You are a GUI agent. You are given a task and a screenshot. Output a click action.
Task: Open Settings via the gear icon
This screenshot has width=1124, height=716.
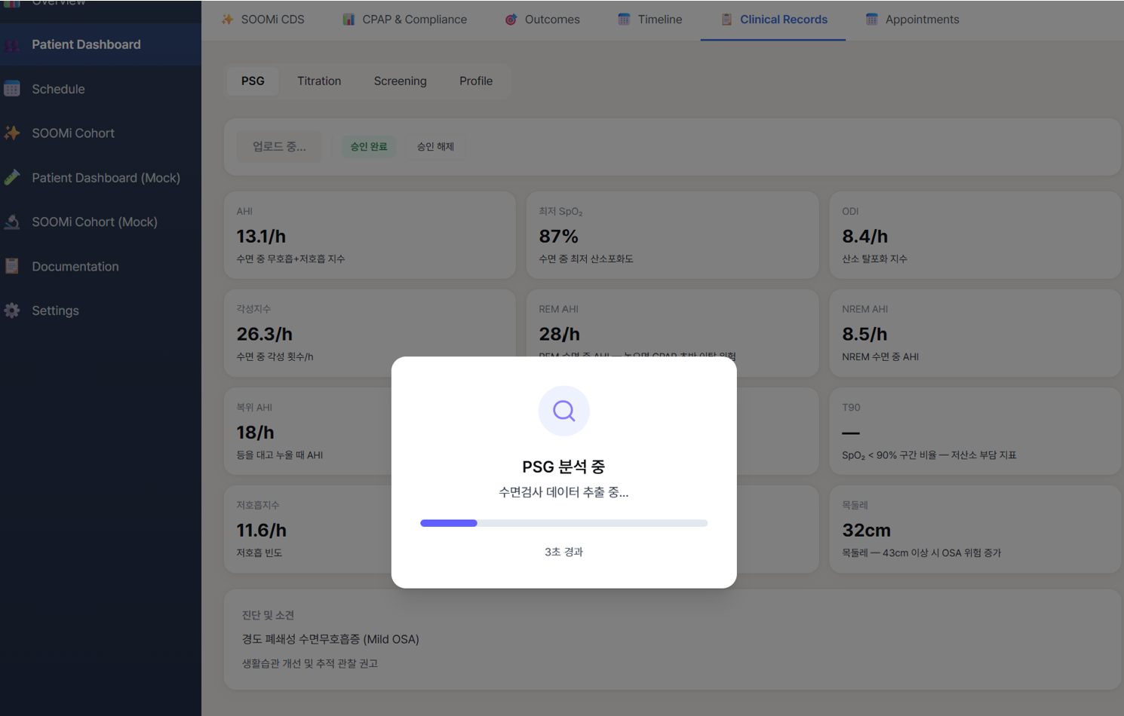[12, 310]
